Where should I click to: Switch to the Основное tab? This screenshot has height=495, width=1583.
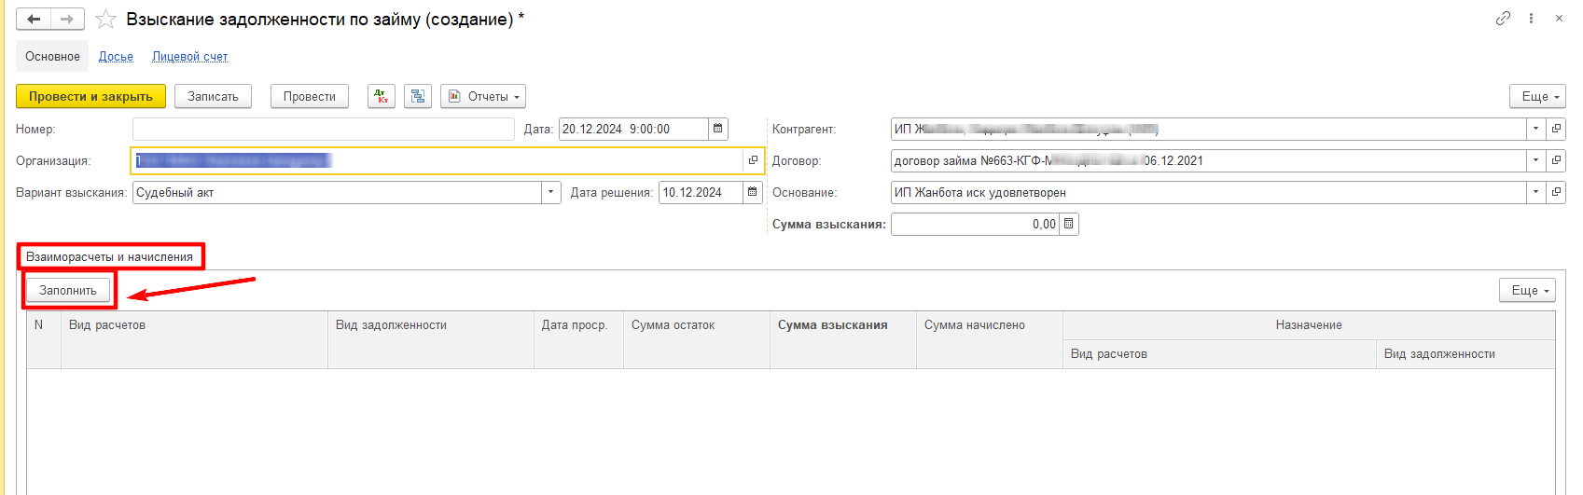click(52, 56)
